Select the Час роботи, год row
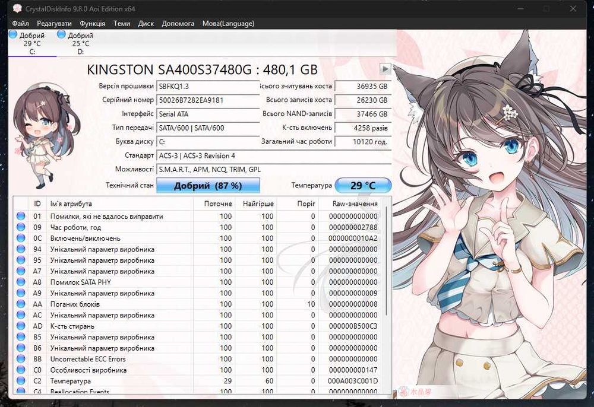The height and width of the screenshot is (407, 594). [197, 227]
